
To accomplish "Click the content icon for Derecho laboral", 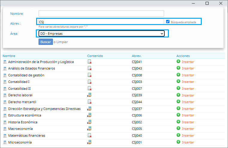I will coord(89,95).
